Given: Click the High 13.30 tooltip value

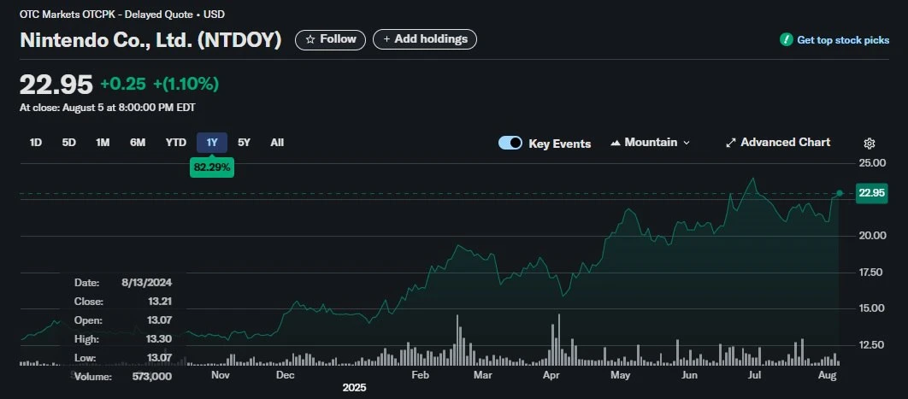Looking at the screenshot, I should (x=159, y=339).
